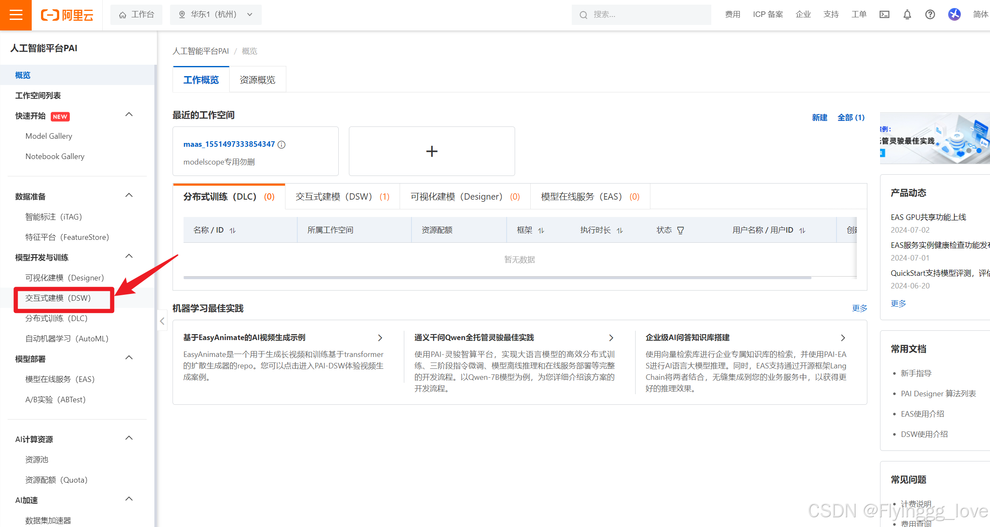Open the ICP 备案 top menu
The width and height of the screenshot is (990, 527).
[768, 14]
